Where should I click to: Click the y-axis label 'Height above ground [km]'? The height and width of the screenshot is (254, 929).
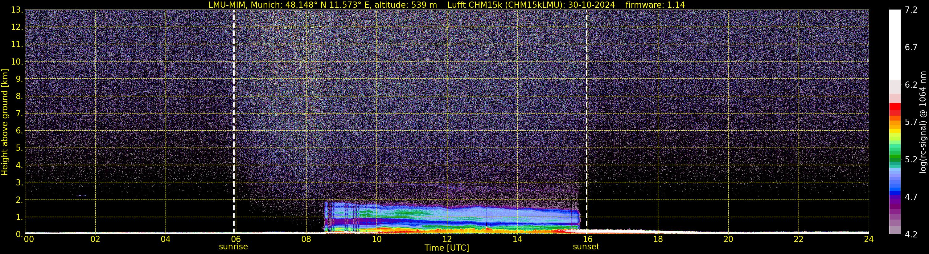[5, 122]
